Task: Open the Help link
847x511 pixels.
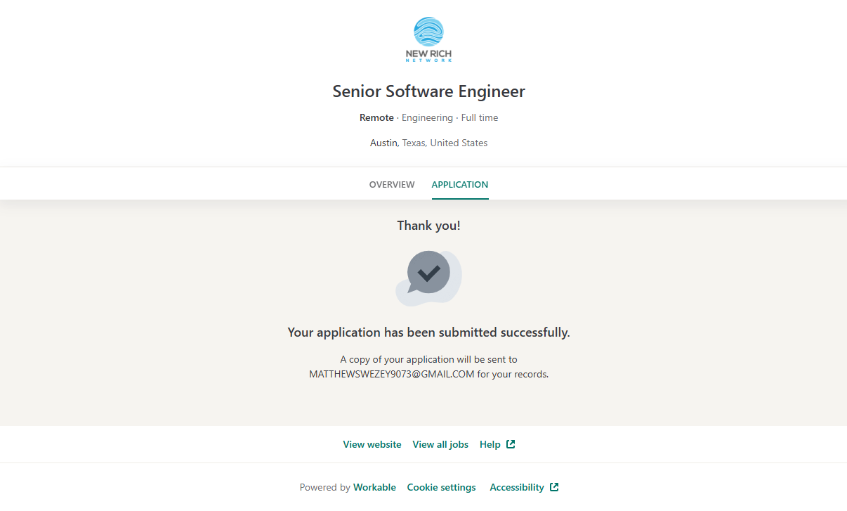Action: coord(490,444)
